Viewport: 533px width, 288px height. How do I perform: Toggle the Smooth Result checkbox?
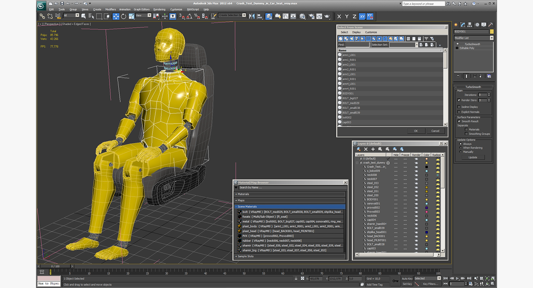(x=459, y=121)
